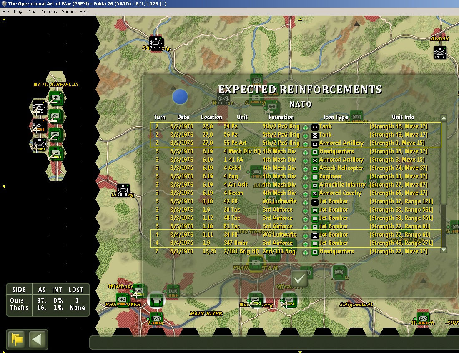459x353 pixels.
Task: Open the Help menu
Action: [x=83, y=12]
